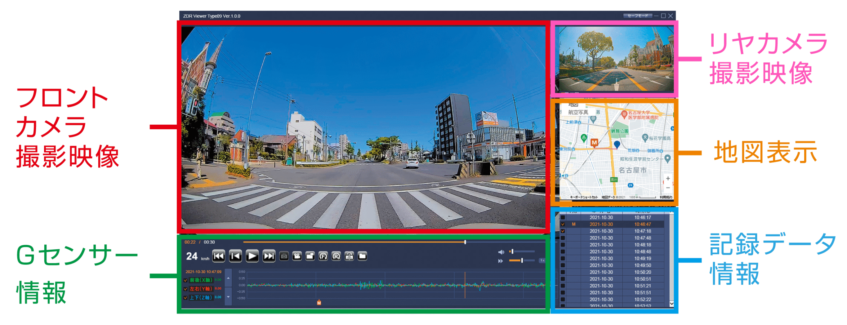Disable the 上下(Z軸) checkbox

click(185, 297)
